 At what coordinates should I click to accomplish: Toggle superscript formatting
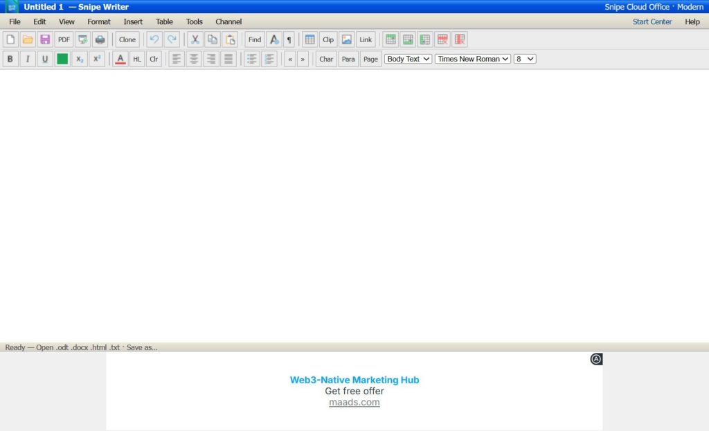click(x=97, y=59)
